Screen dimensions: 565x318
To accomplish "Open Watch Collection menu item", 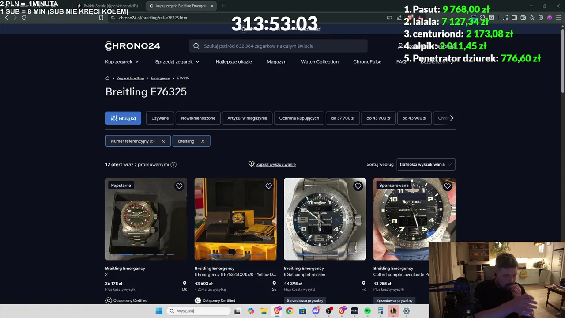I will coord(320,62).
